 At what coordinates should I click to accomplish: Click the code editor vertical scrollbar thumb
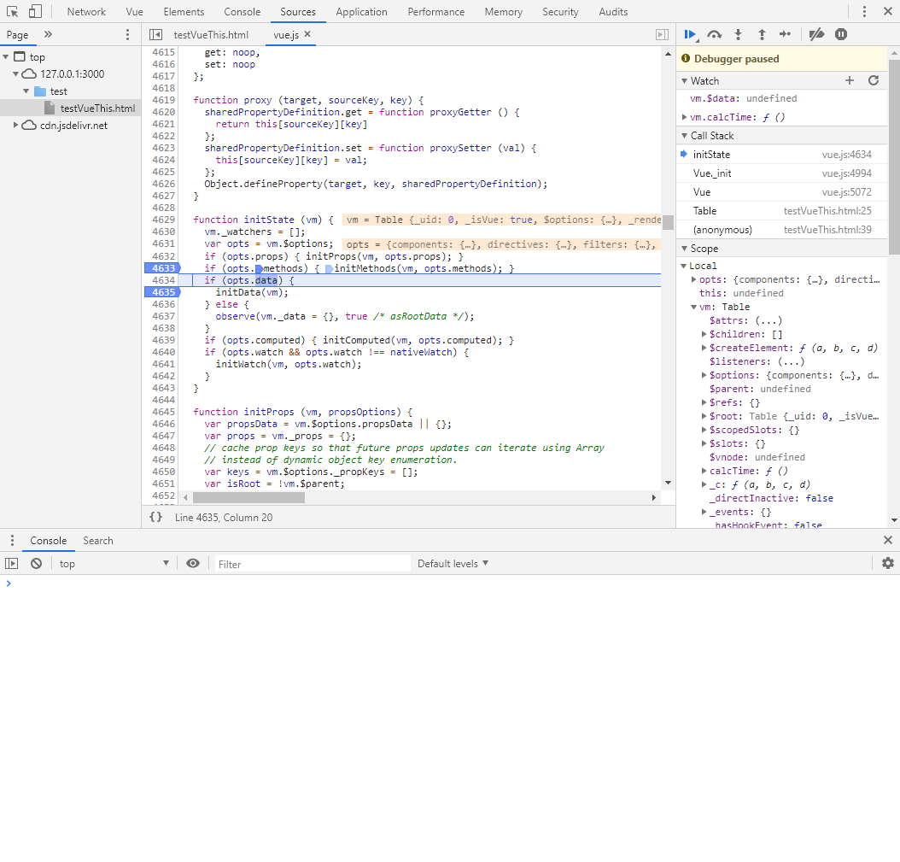point(668,222)
